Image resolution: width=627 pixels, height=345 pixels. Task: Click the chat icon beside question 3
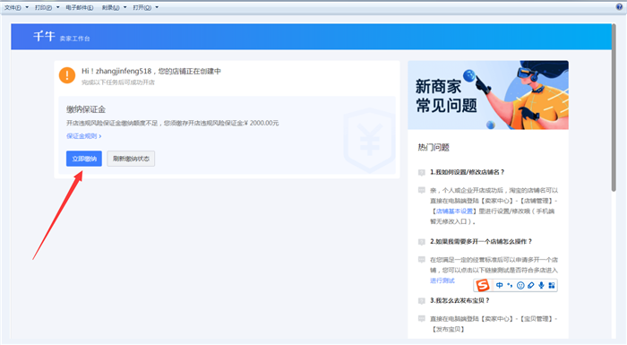(422, 300)
